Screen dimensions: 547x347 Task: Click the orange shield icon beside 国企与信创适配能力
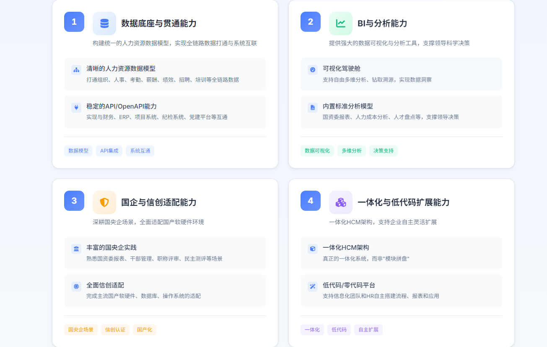(x=104, y=202)
